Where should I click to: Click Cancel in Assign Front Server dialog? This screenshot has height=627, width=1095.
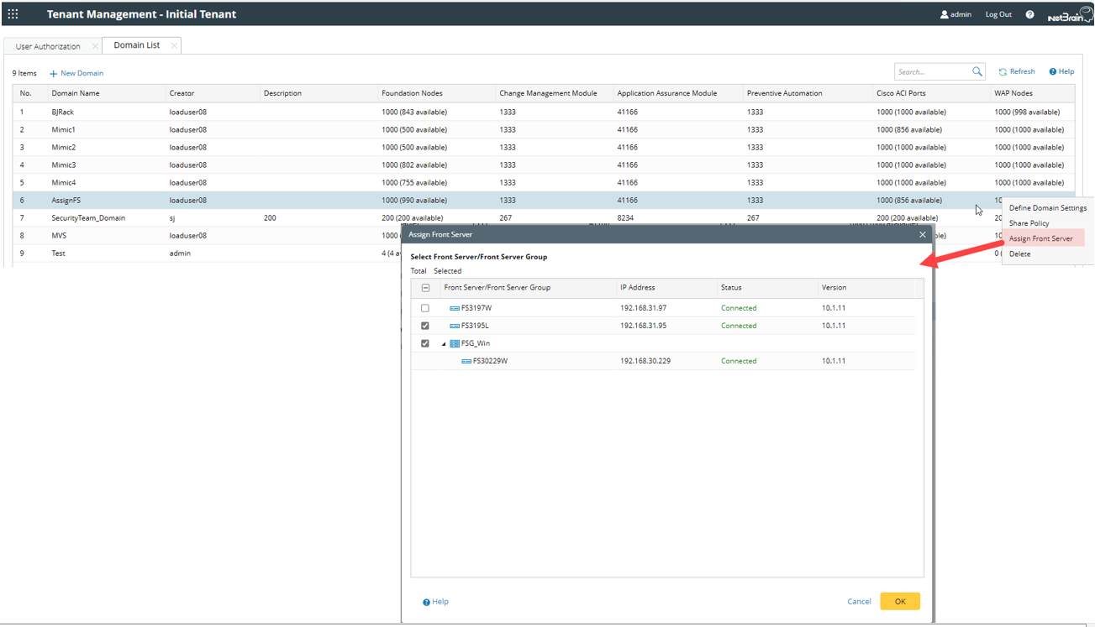tap(859, 601)
